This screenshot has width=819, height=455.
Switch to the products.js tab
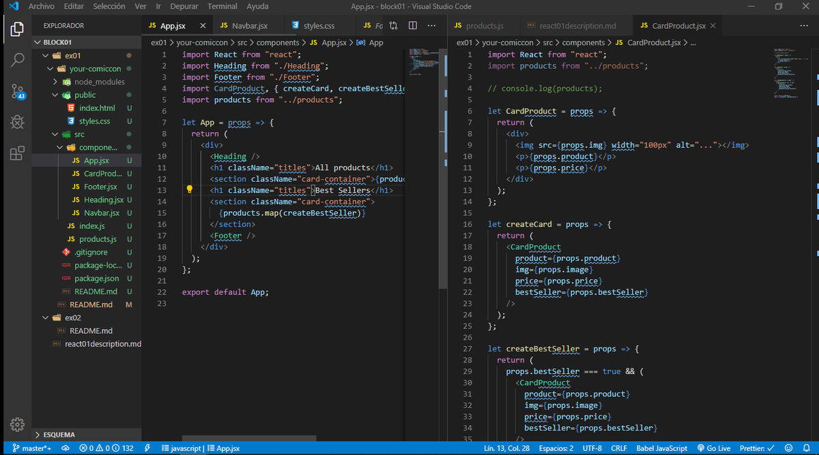[484, 26]
